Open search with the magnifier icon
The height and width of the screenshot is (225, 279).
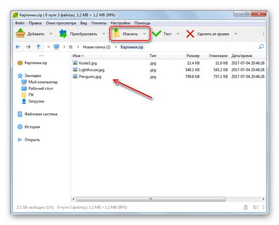pos(261,47)
